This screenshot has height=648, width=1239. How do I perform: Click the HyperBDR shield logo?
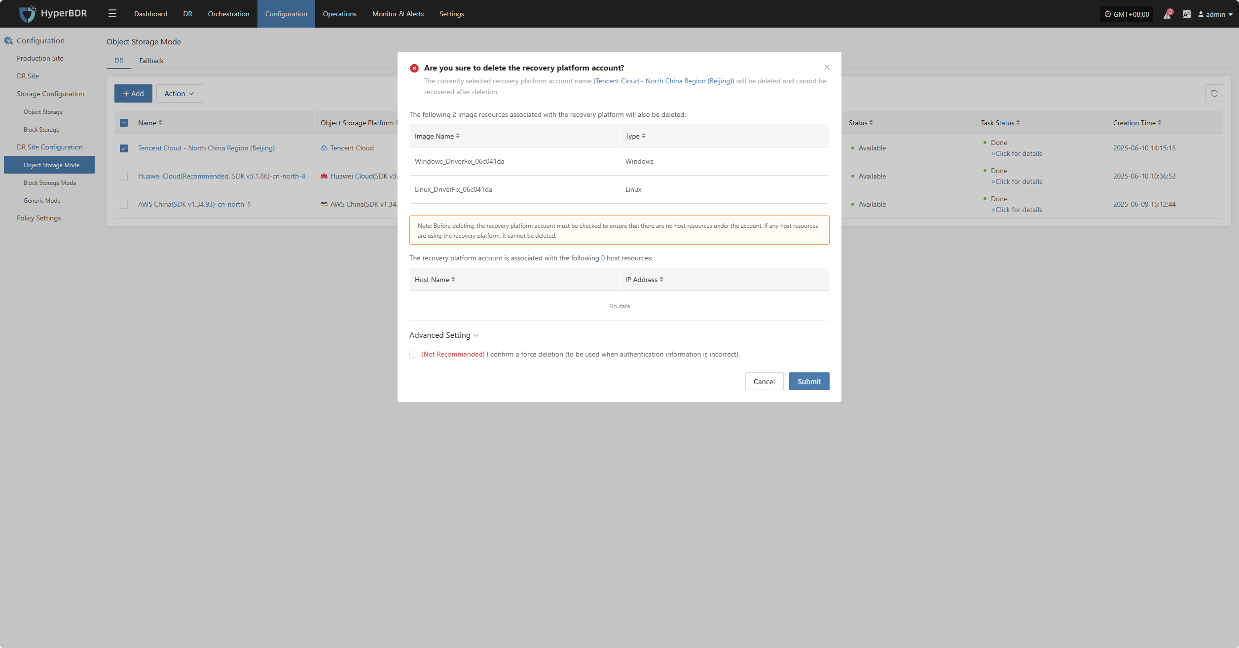point(27,14)
